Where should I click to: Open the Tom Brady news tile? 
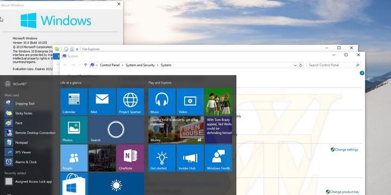click(x=218, y=130)
